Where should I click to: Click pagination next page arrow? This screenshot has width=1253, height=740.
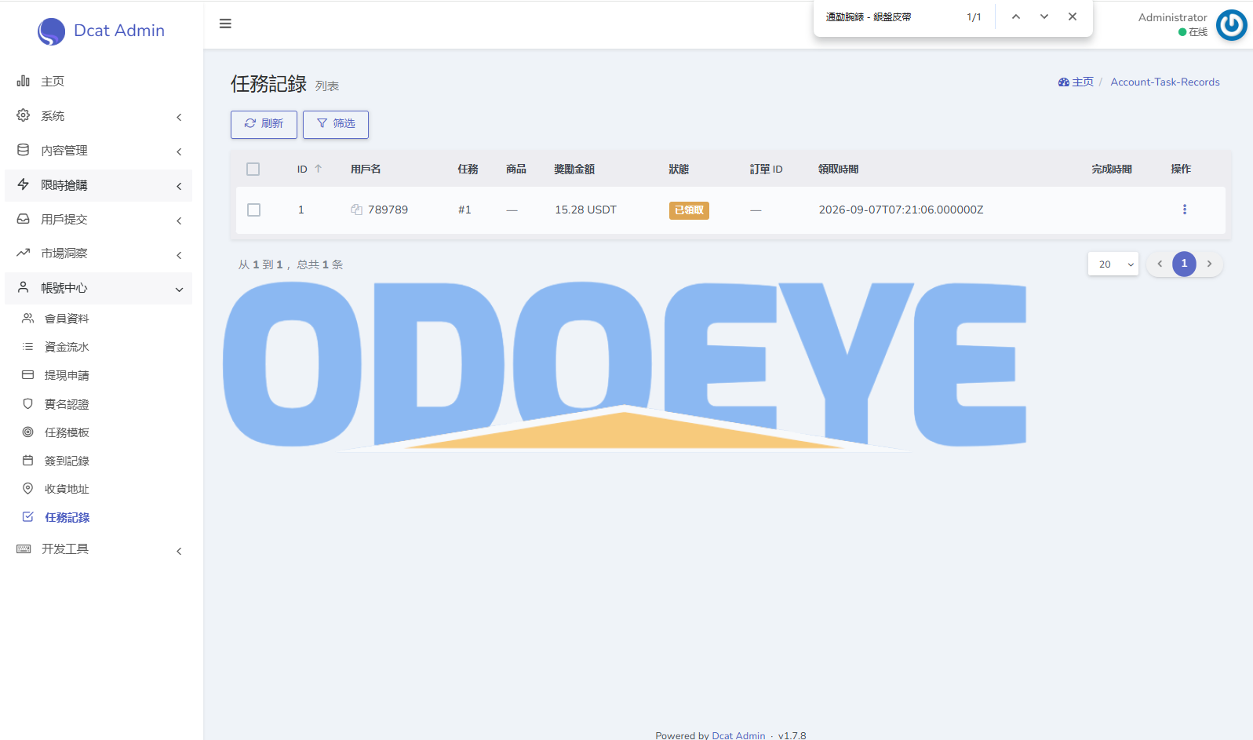[x=1209, y=264]
